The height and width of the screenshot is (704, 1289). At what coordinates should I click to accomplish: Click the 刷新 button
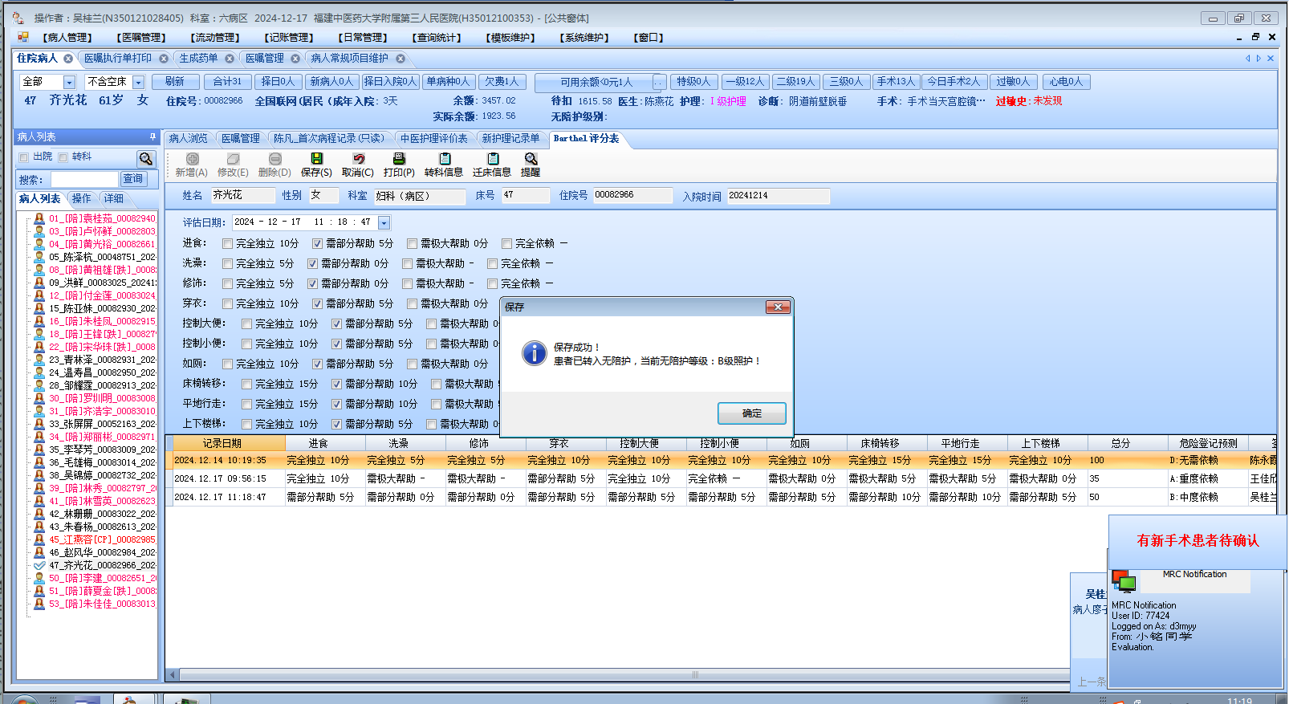[175, 82]
